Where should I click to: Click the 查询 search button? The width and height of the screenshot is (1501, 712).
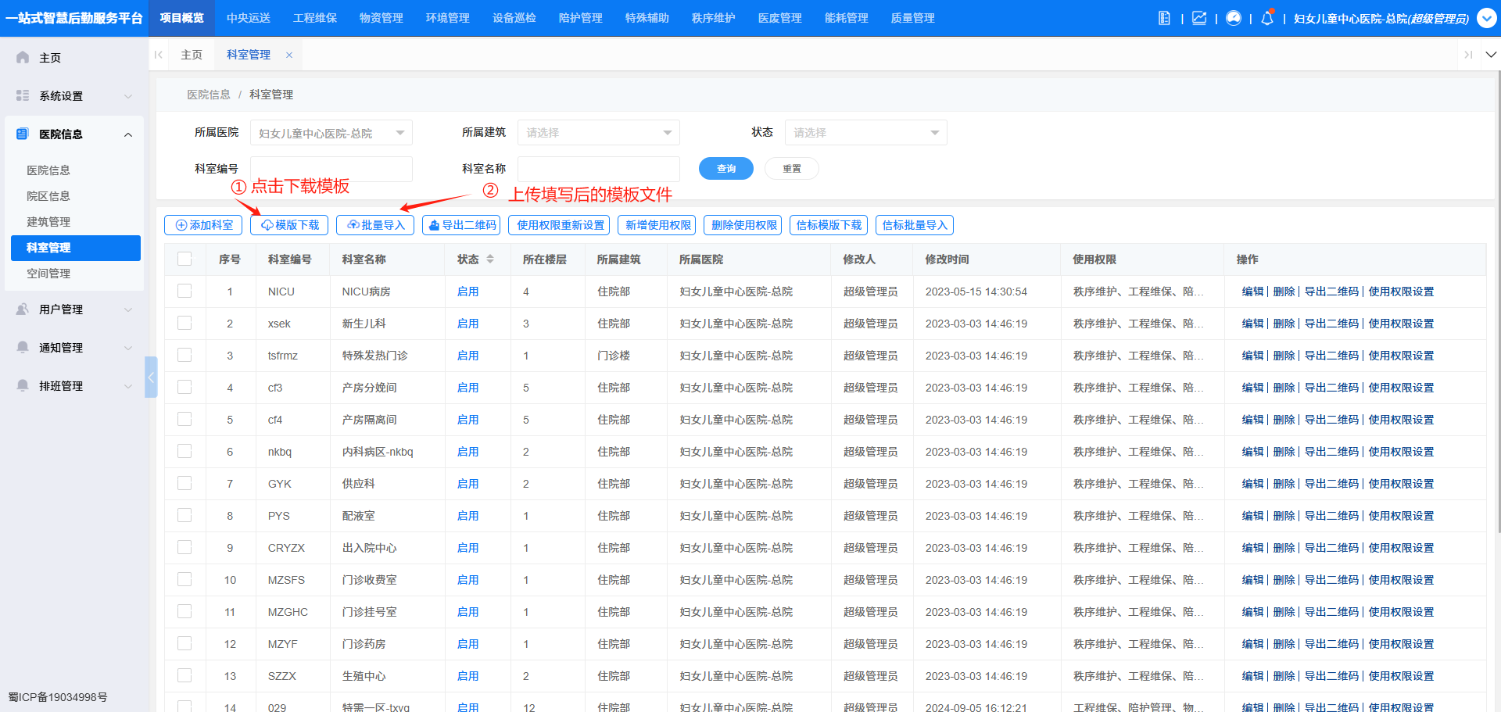(x=726, y=168)
